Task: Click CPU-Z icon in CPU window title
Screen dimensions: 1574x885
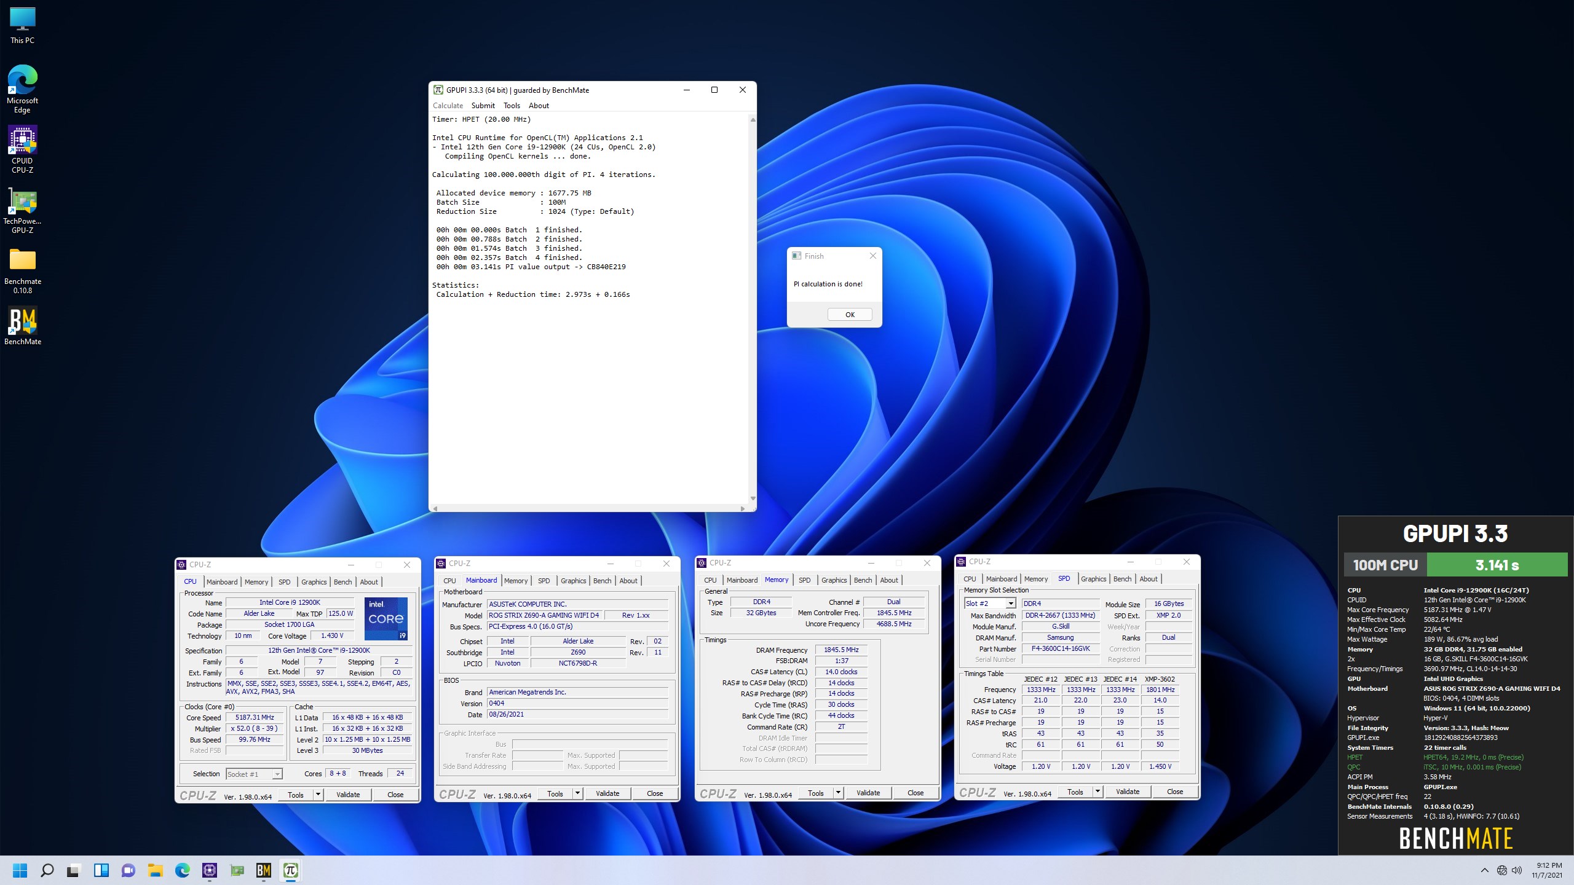Action: coord(181,565)
